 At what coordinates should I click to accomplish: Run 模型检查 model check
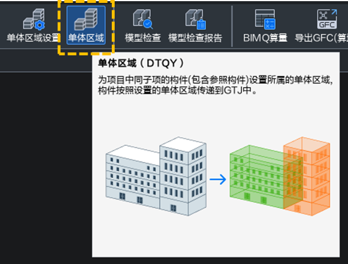(x=143, y=25)
